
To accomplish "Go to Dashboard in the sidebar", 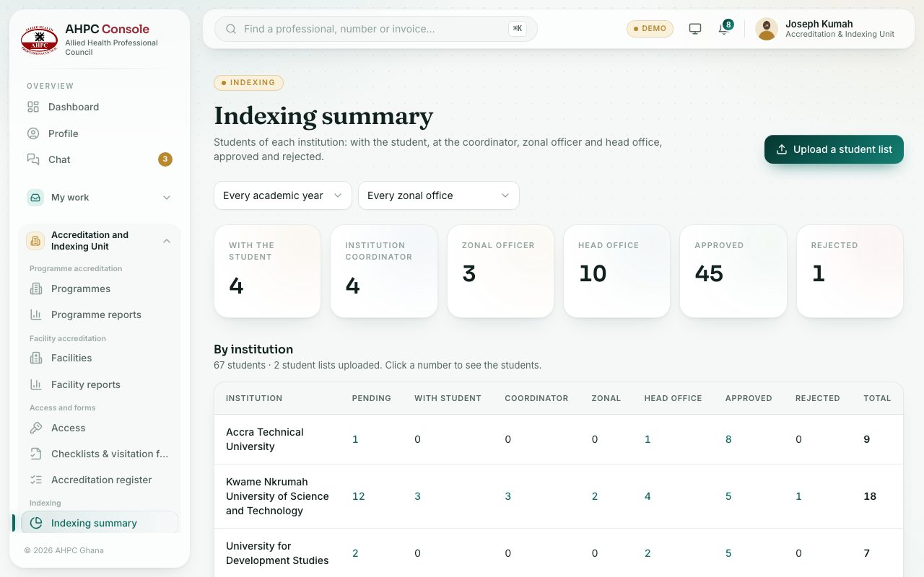I will (x=100, y=107).
